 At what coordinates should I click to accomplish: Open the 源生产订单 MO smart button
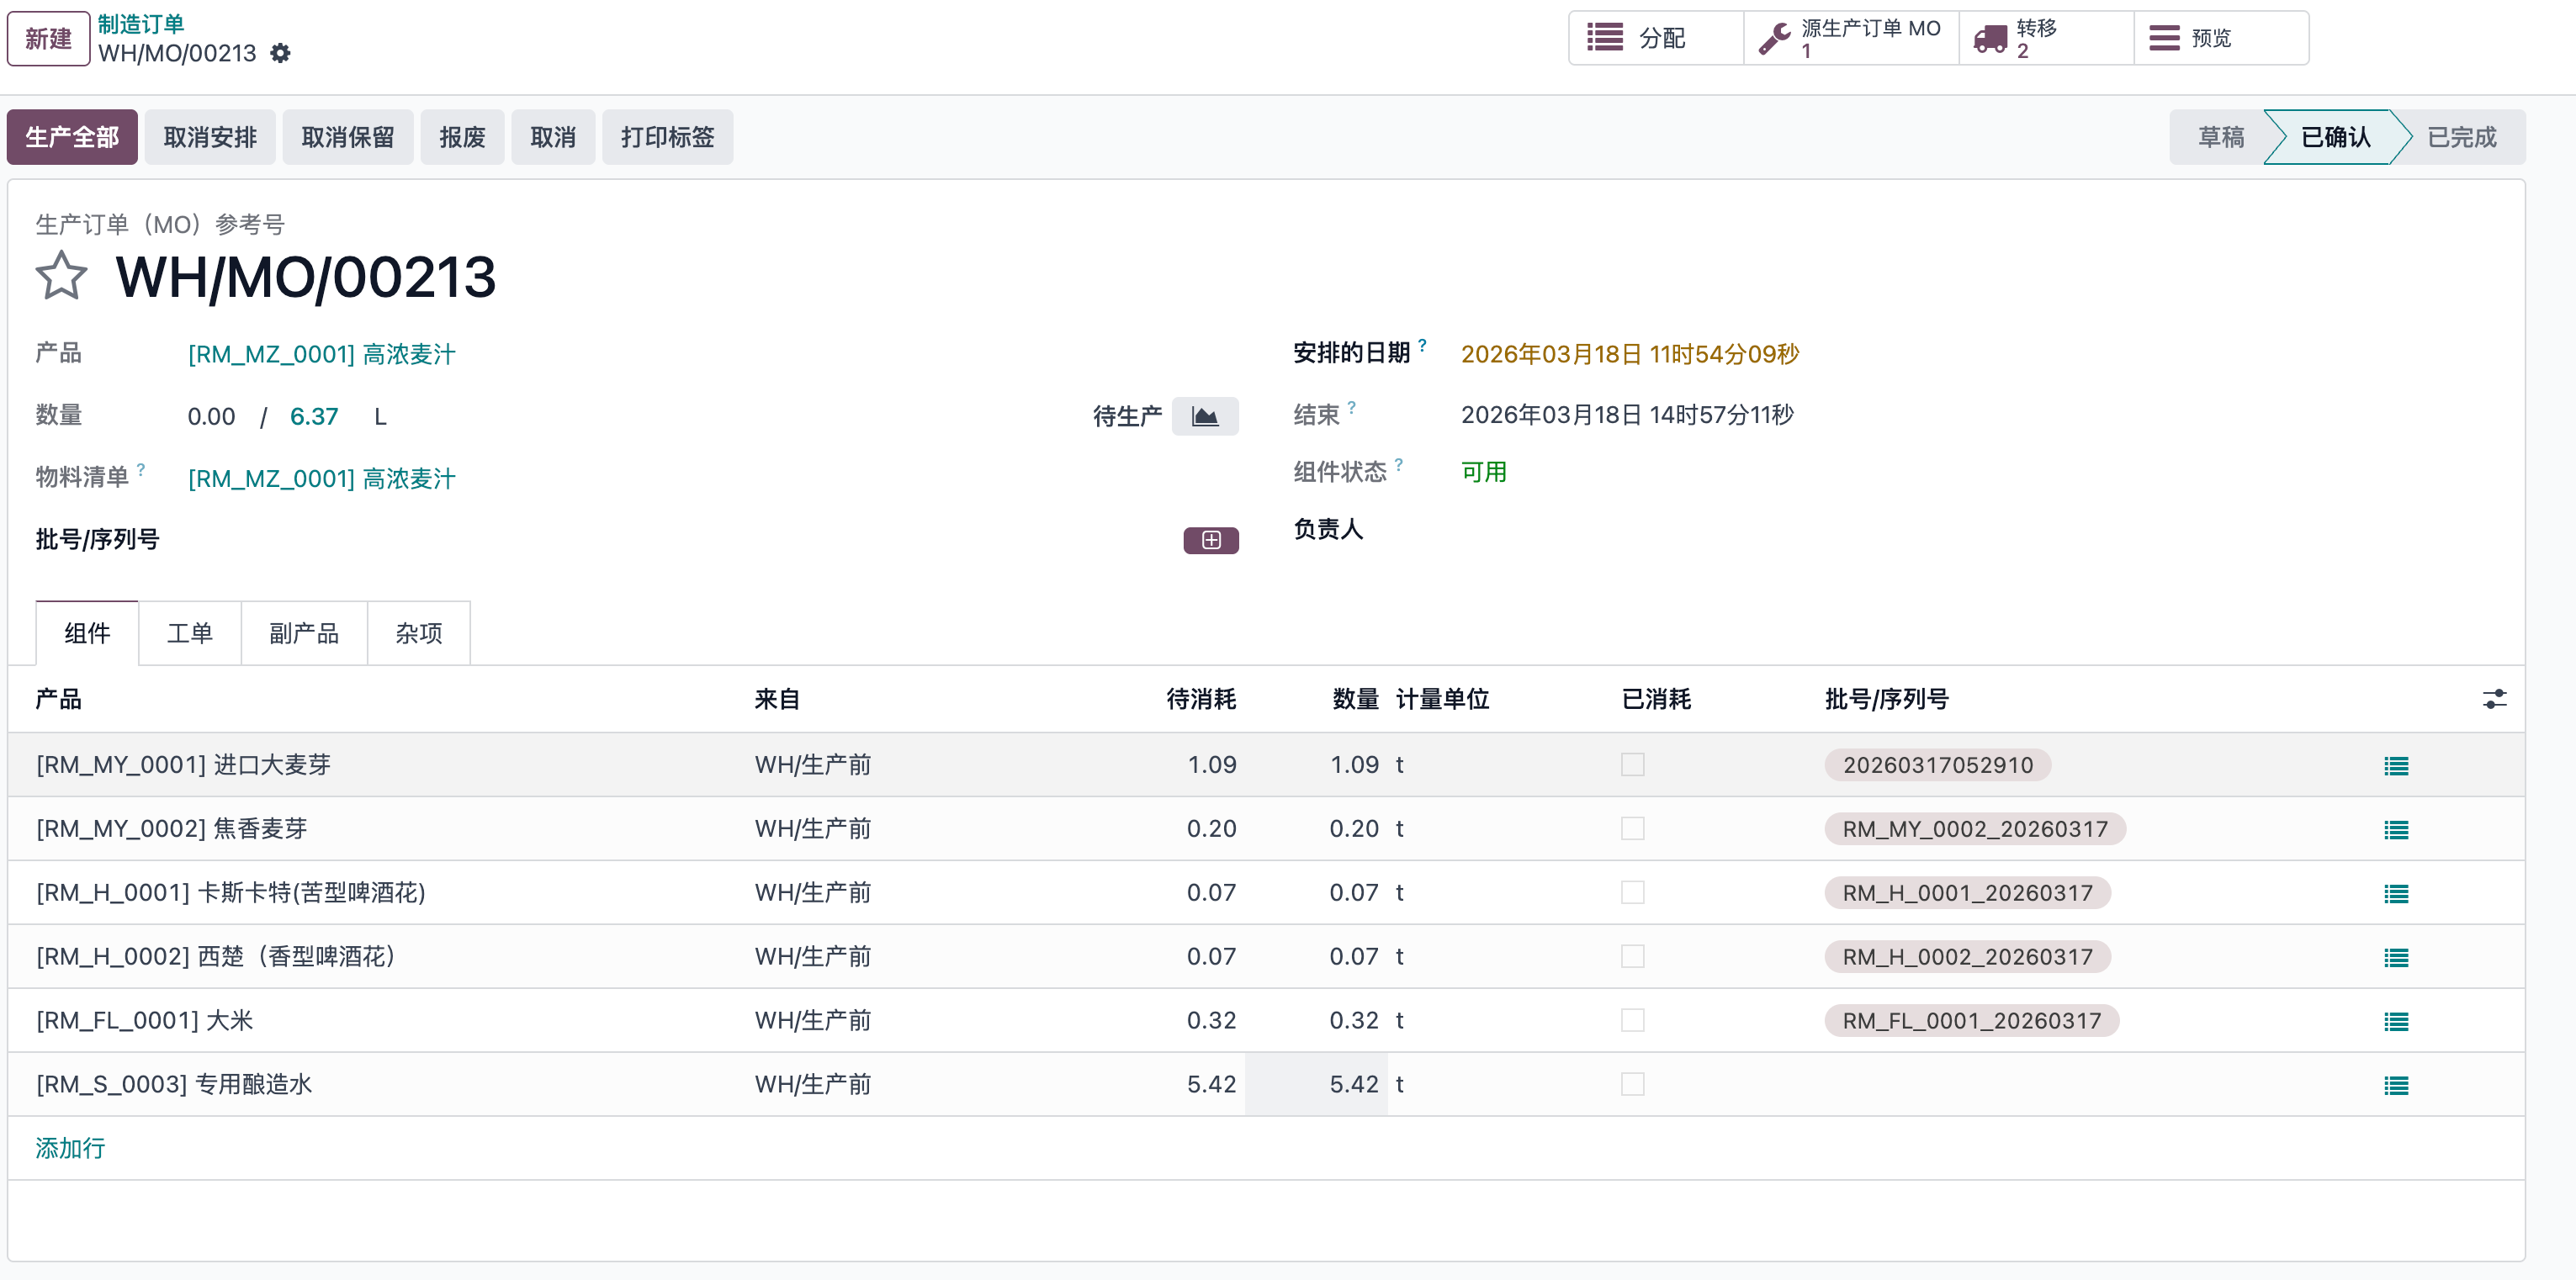1851,38
